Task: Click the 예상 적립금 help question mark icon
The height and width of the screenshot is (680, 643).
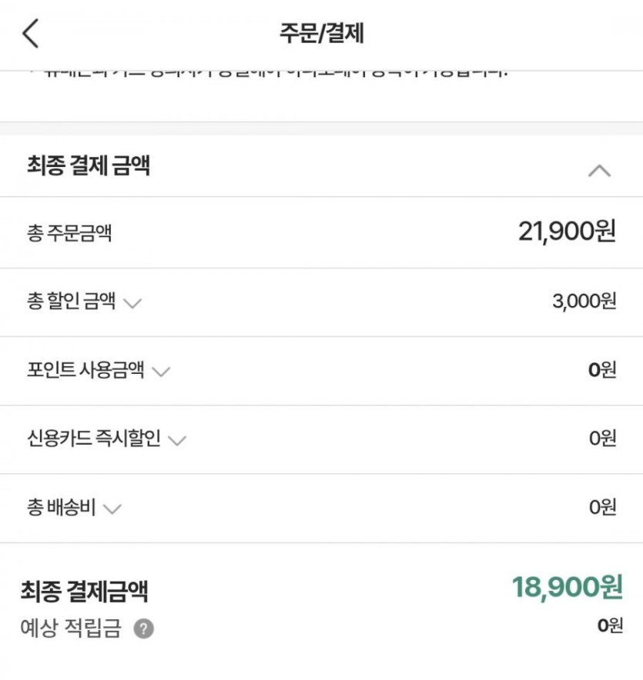Action: [143, 629]
